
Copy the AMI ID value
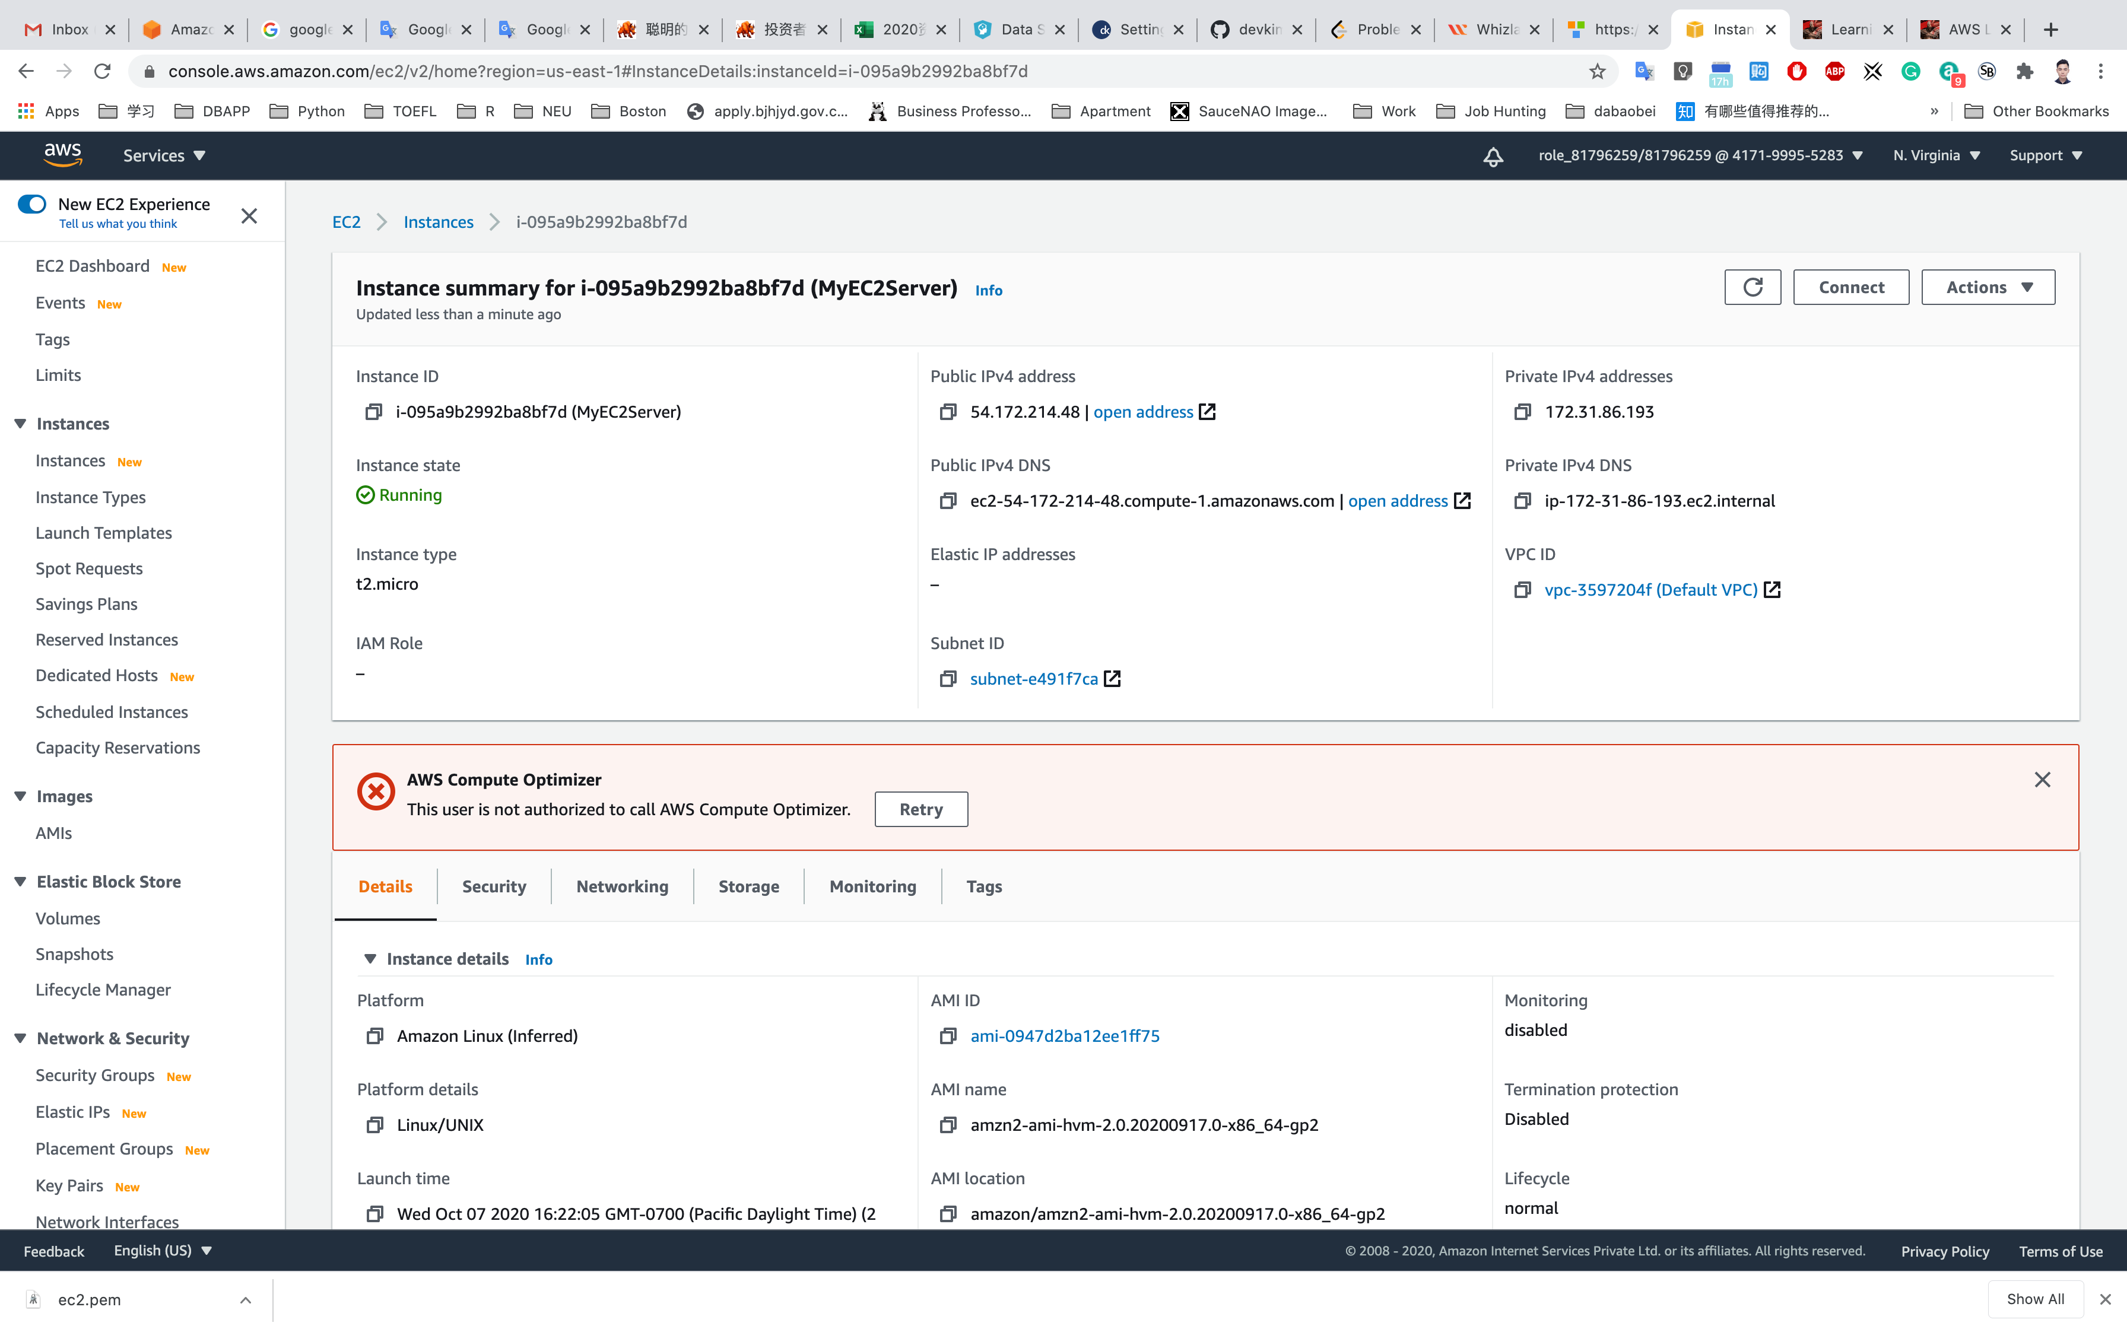pos(948,1037)
